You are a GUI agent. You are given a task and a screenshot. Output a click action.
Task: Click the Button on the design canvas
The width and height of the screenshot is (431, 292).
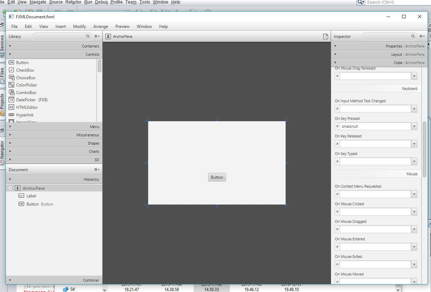point(217,177)
